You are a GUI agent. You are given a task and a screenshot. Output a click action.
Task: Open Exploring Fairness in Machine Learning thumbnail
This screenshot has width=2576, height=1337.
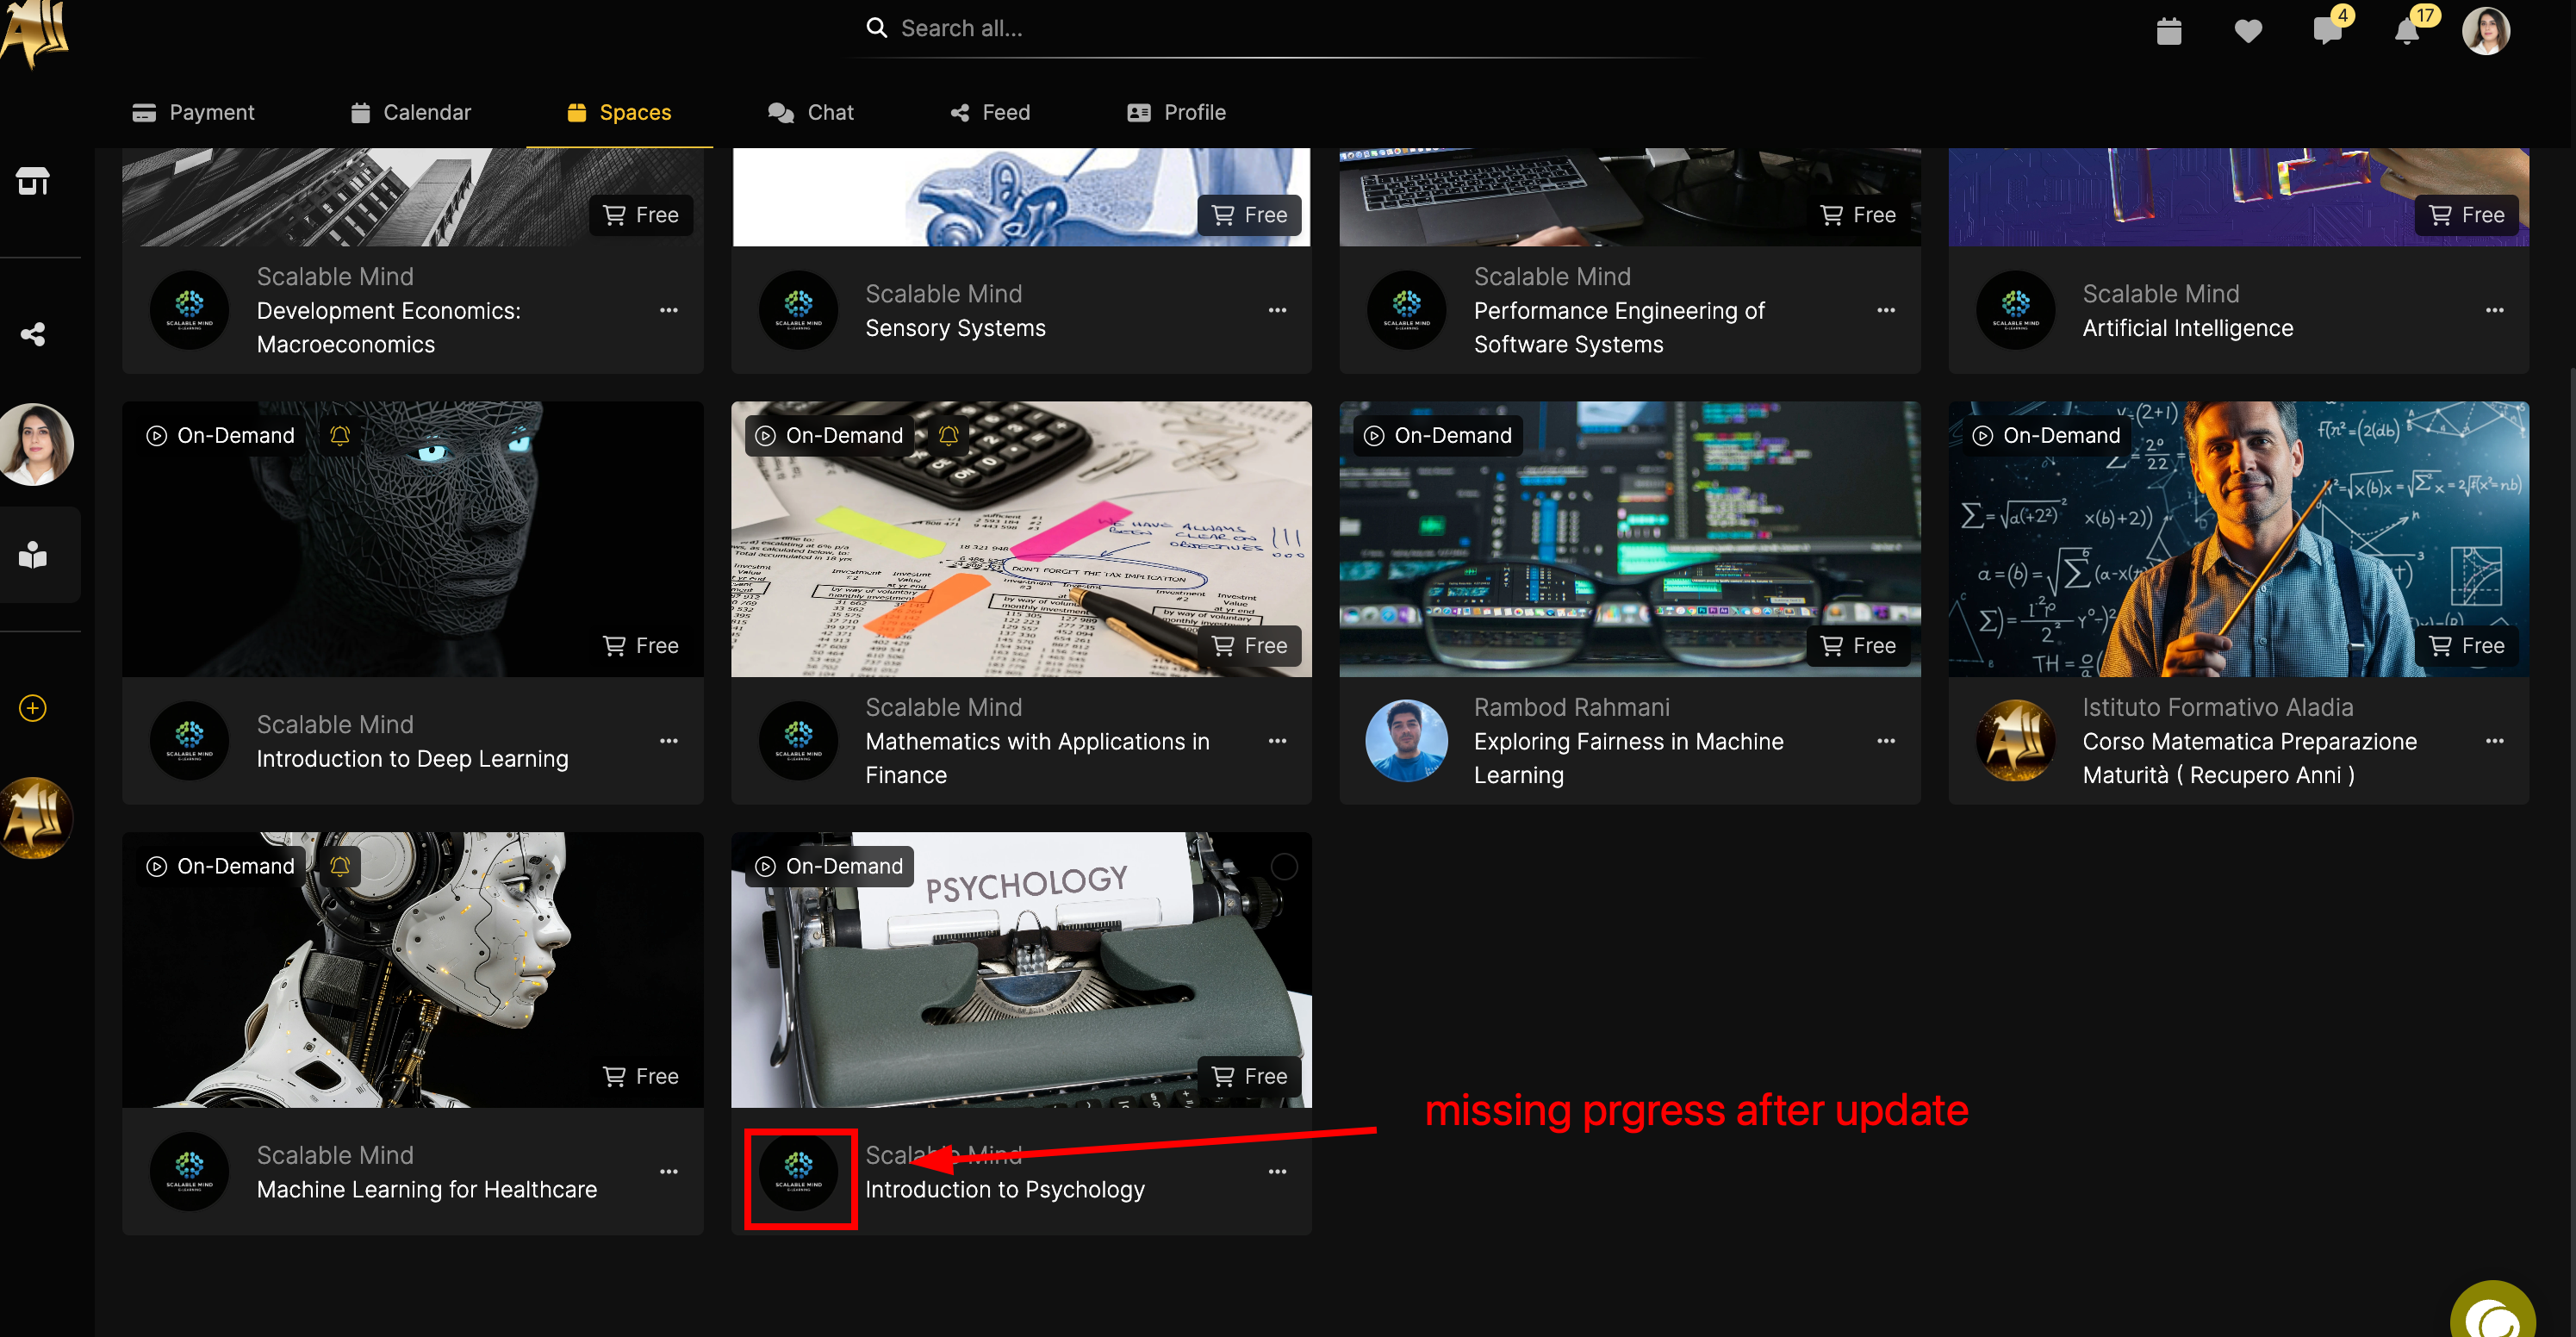(1630, 539)
